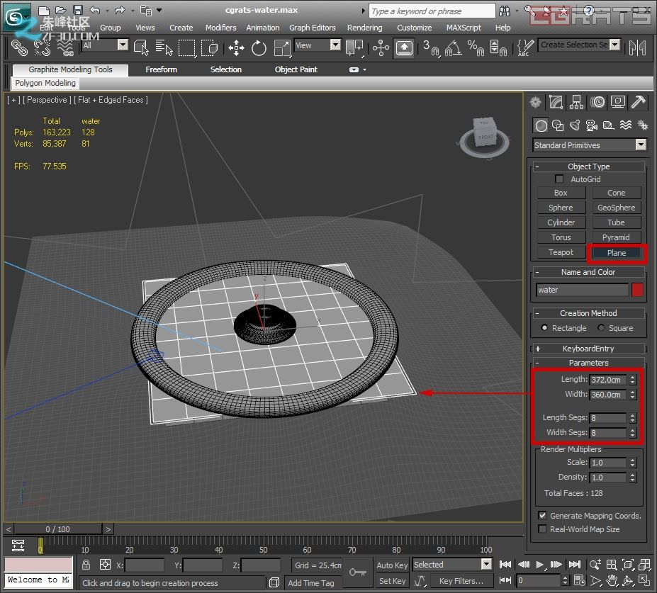Select the Rotate transform tool

pos(259,48)
